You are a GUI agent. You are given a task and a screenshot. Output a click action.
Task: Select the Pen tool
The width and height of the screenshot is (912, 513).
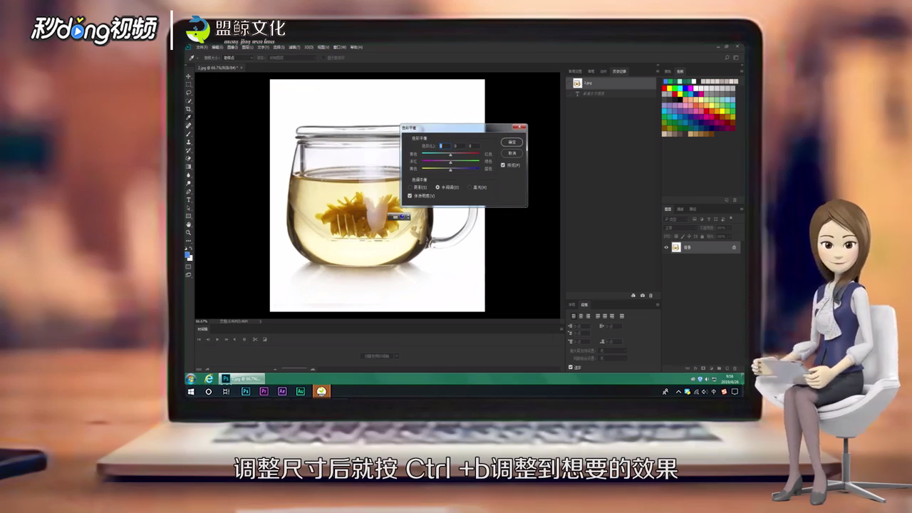(189, 190)
